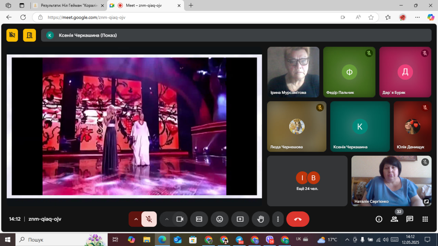Open the meeting details info panel

click(379, 219)
